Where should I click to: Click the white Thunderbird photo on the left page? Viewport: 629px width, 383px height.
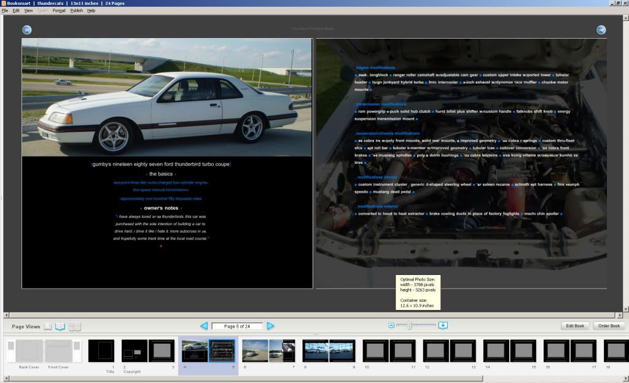pyautogui.click(x=166, y=98)
